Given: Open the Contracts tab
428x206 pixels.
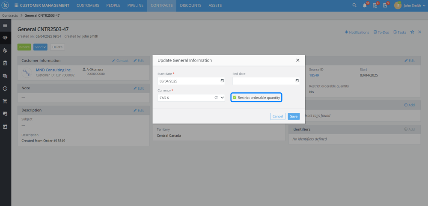Looking at the screenshot, I should 162,6.
